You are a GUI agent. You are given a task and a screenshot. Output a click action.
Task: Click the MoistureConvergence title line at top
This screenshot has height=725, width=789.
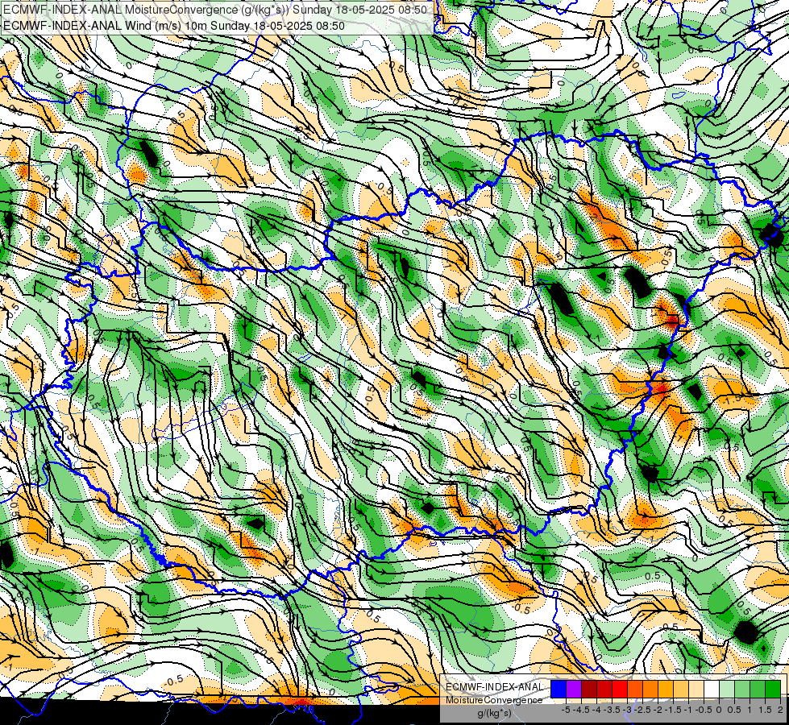pos(215,9)
